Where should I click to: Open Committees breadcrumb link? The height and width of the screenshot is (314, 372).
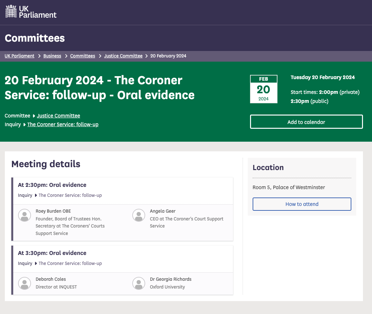coord(83,56)
